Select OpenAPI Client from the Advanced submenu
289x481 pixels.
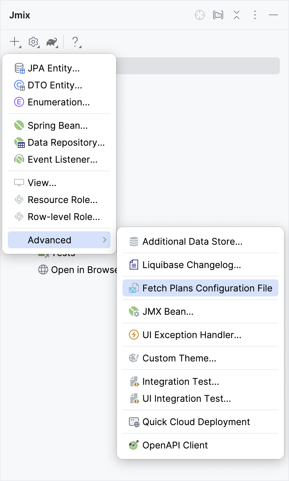pyautogui.click(x=175, y=445)
